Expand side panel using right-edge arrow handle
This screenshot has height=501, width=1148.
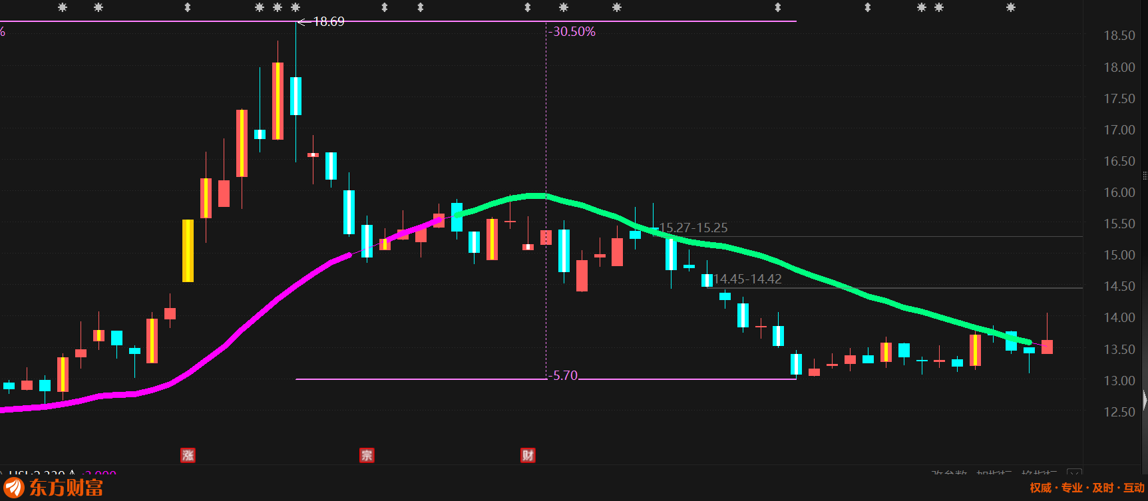1145,400
